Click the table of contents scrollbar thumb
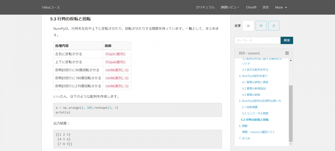 291,113
